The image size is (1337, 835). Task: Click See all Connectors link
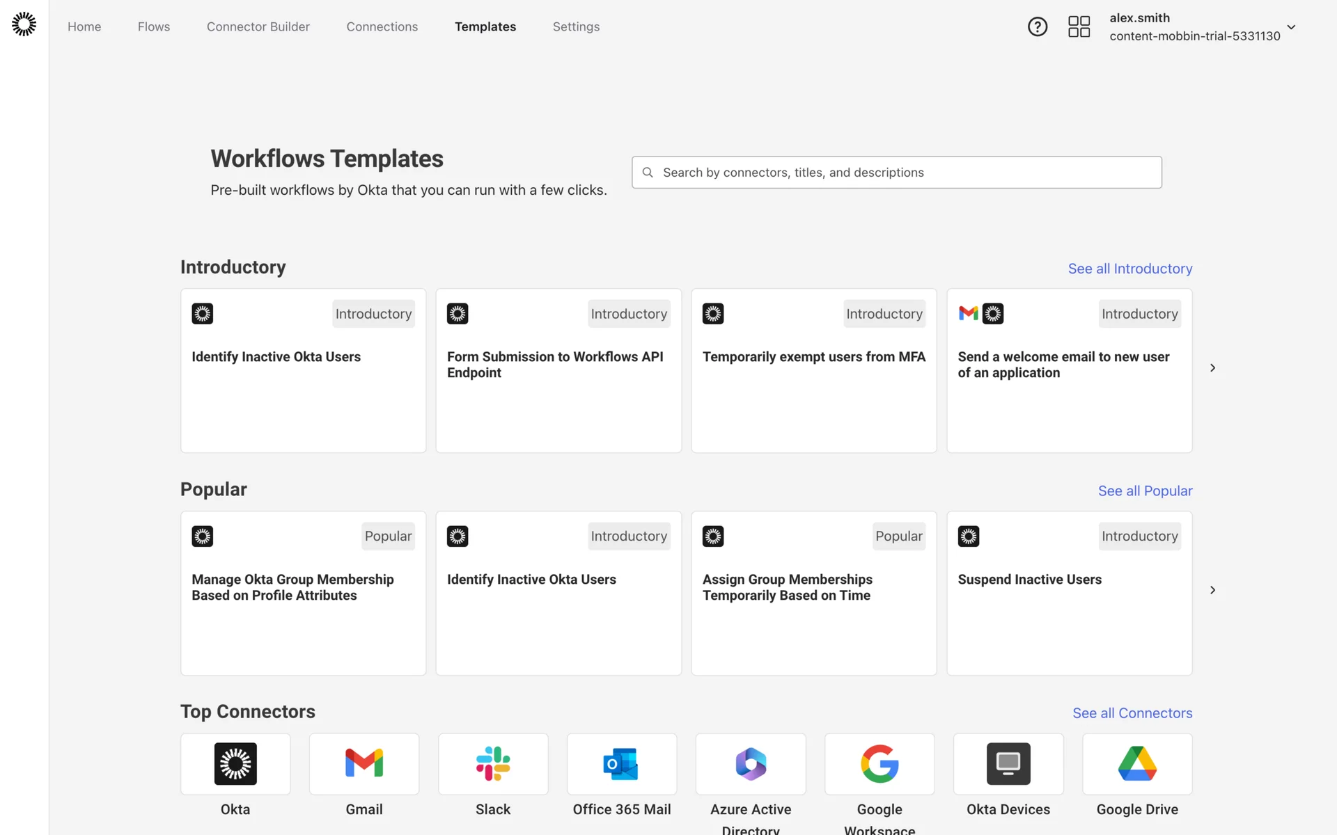pyautogui.click(x=1132, y=713)
